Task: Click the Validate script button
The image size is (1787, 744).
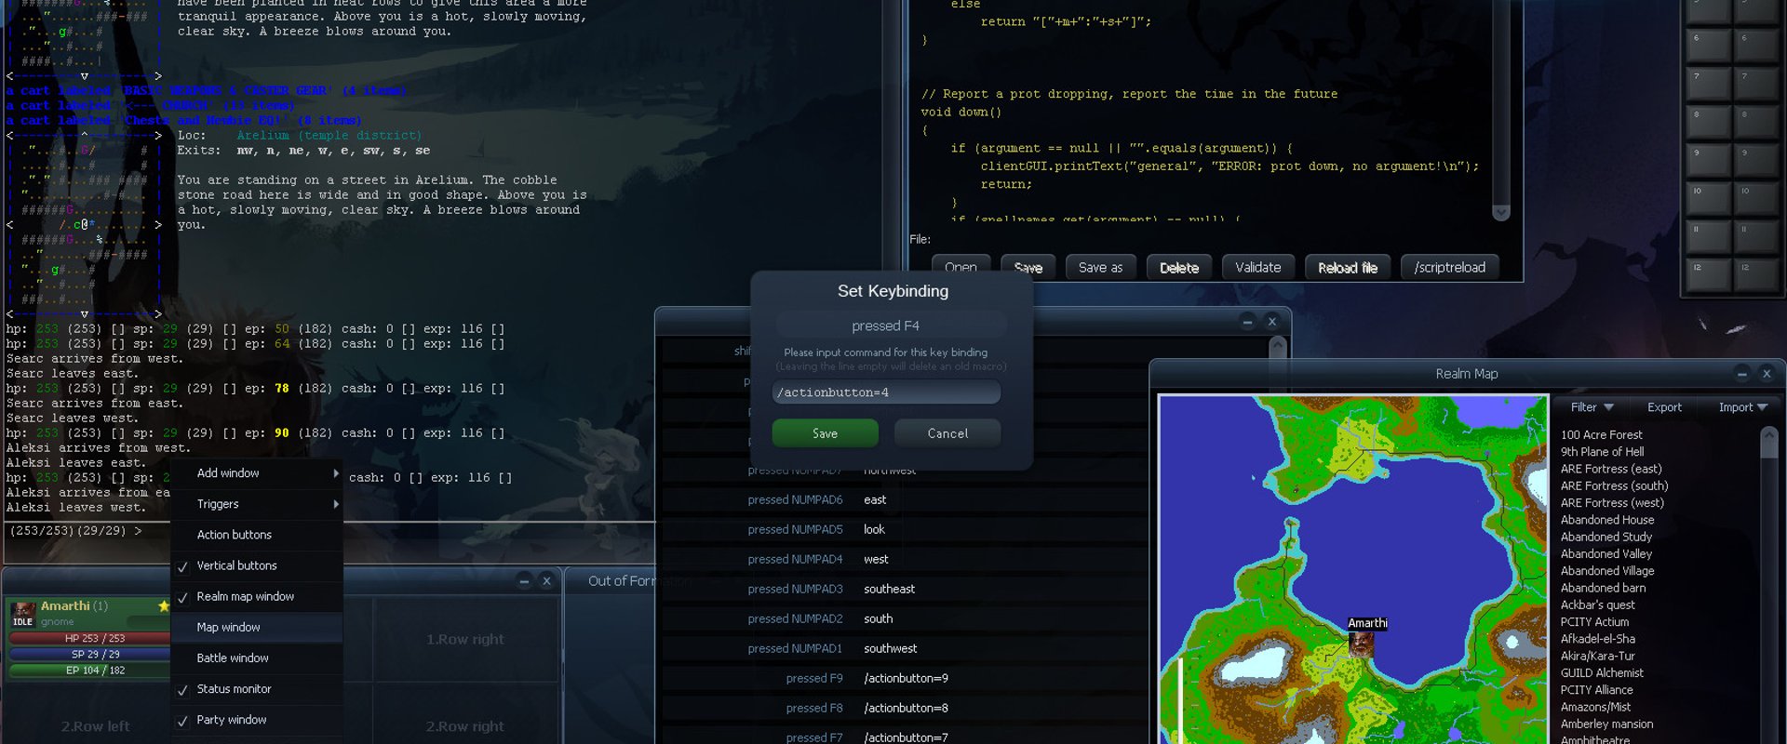Action: coord(1257,268)
